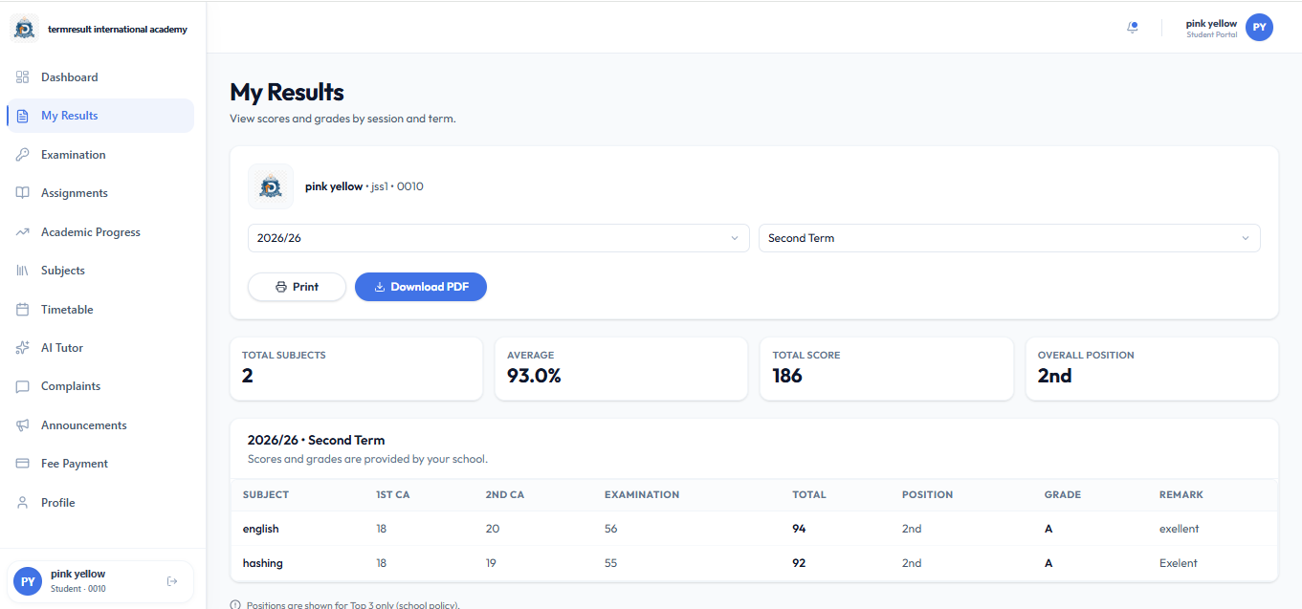Open Profile menu item

(x=99, y=503)
